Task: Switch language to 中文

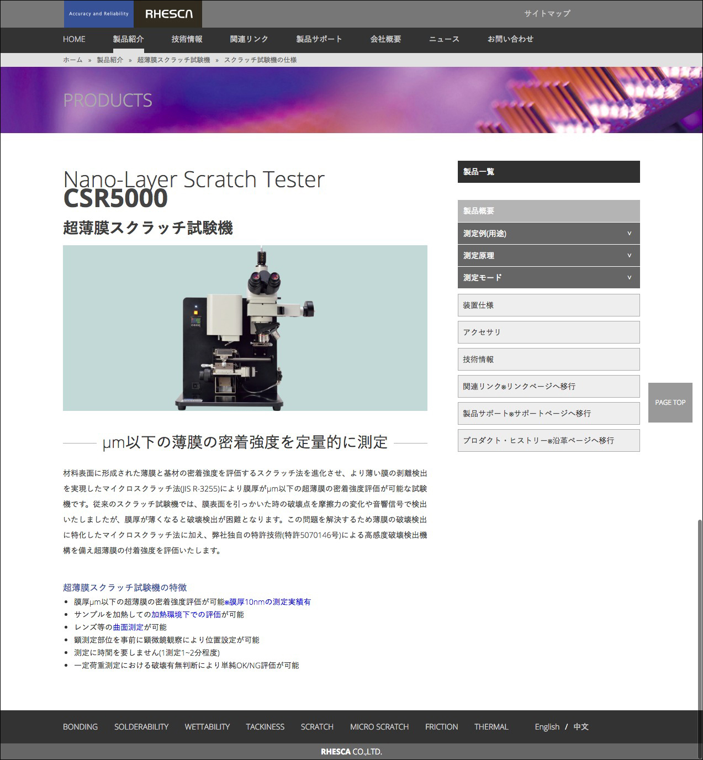Action: point(581,727)
